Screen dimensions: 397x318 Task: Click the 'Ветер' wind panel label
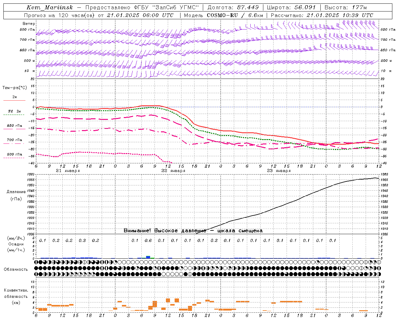point(29,24)
